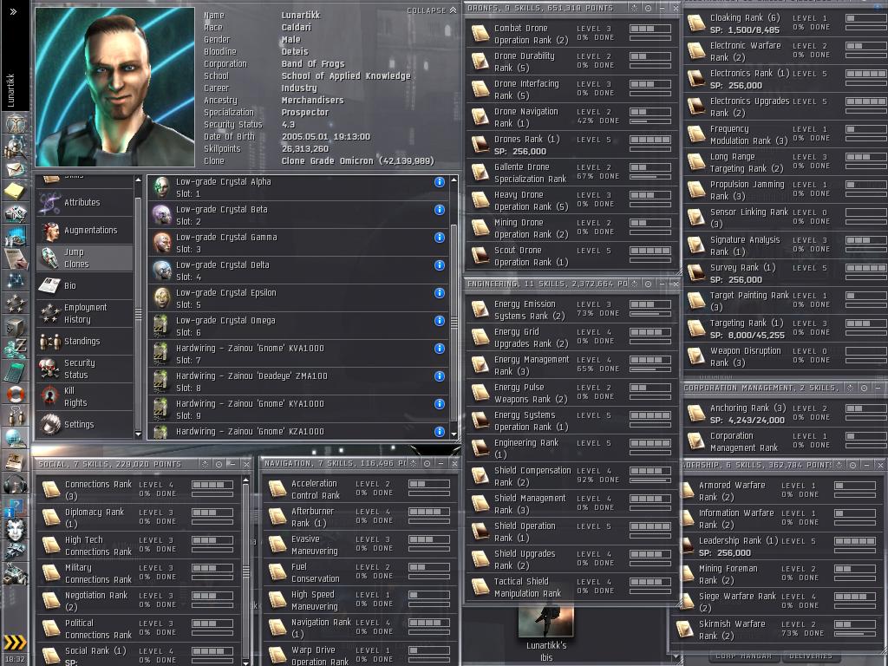Toggle pin on the Social skills window

pyautogui.click(x=219, y=464)
